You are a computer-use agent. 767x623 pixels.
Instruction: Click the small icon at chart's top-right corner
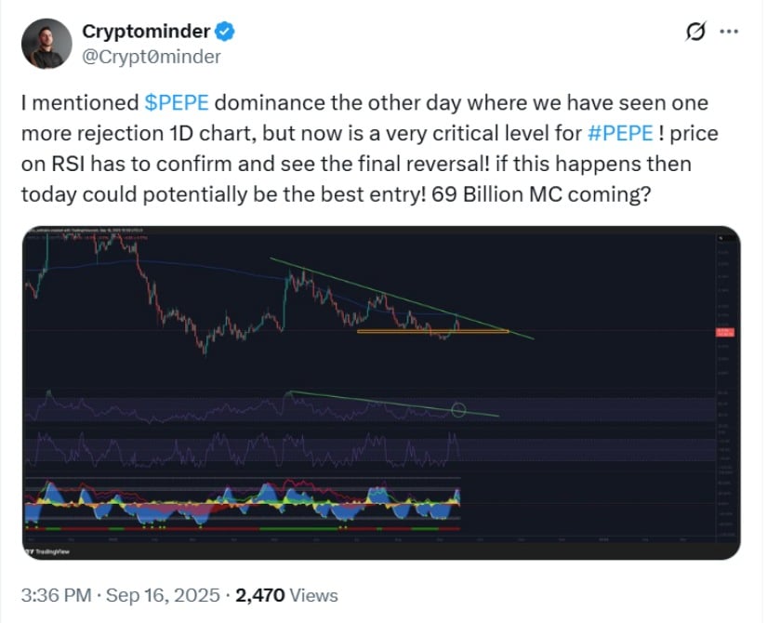721,238
